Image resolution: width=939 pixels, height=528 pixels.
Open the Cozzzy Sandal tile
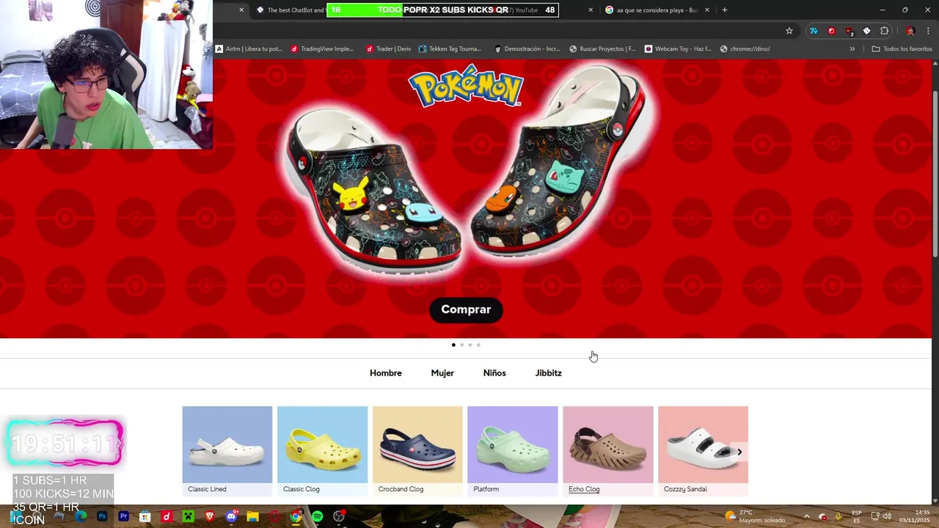pyautogui.click(x=703, y=451)
